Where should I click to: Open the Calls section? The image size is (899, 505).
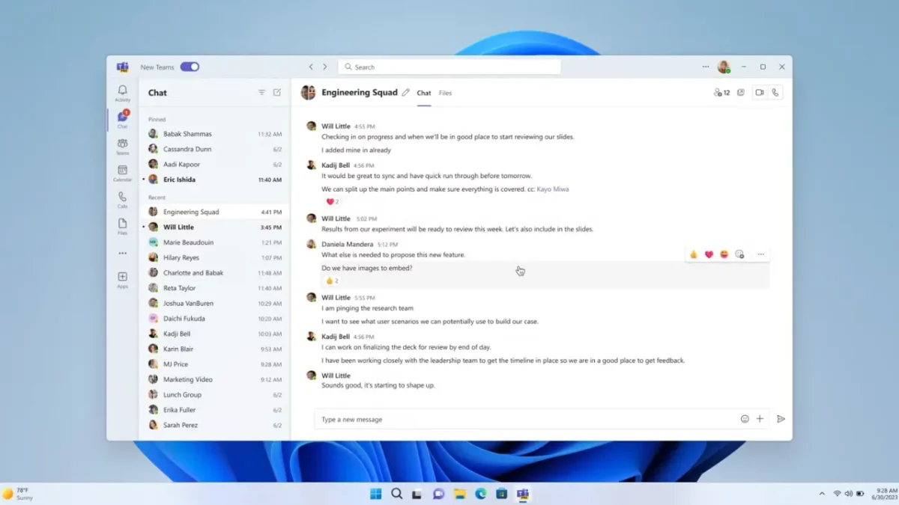[122, 201]
